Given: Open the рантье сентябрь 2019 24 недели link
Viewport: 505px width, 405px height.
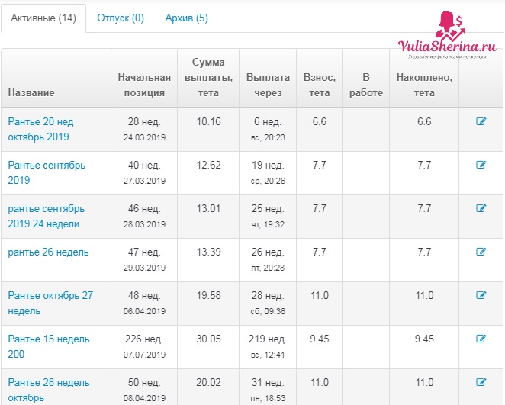Looking at the screenshot, I should tap(47, 216).
